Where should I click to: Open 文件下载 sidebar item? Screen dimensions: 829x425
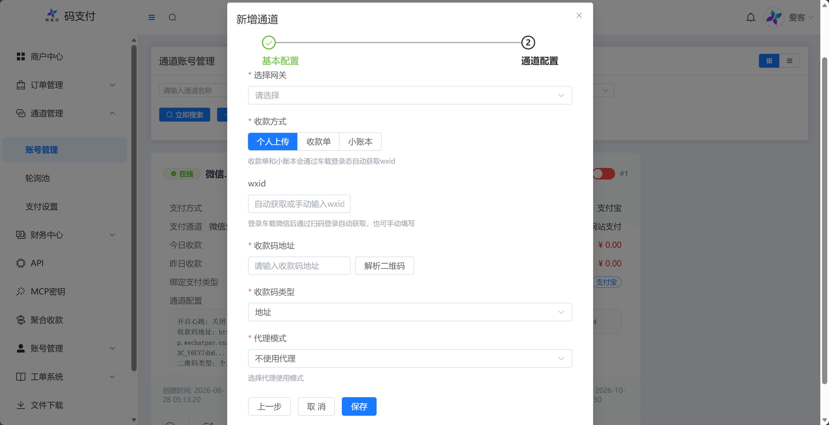point(65,405)
